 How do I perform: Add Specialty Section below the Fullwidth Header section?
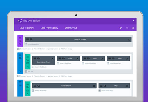coord(53,49)
